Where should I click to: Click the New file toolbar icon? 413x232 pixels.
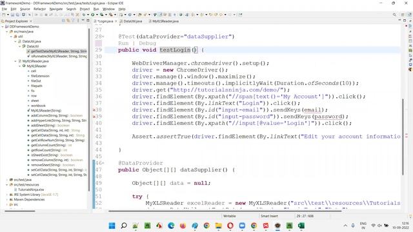coord(4,15)
